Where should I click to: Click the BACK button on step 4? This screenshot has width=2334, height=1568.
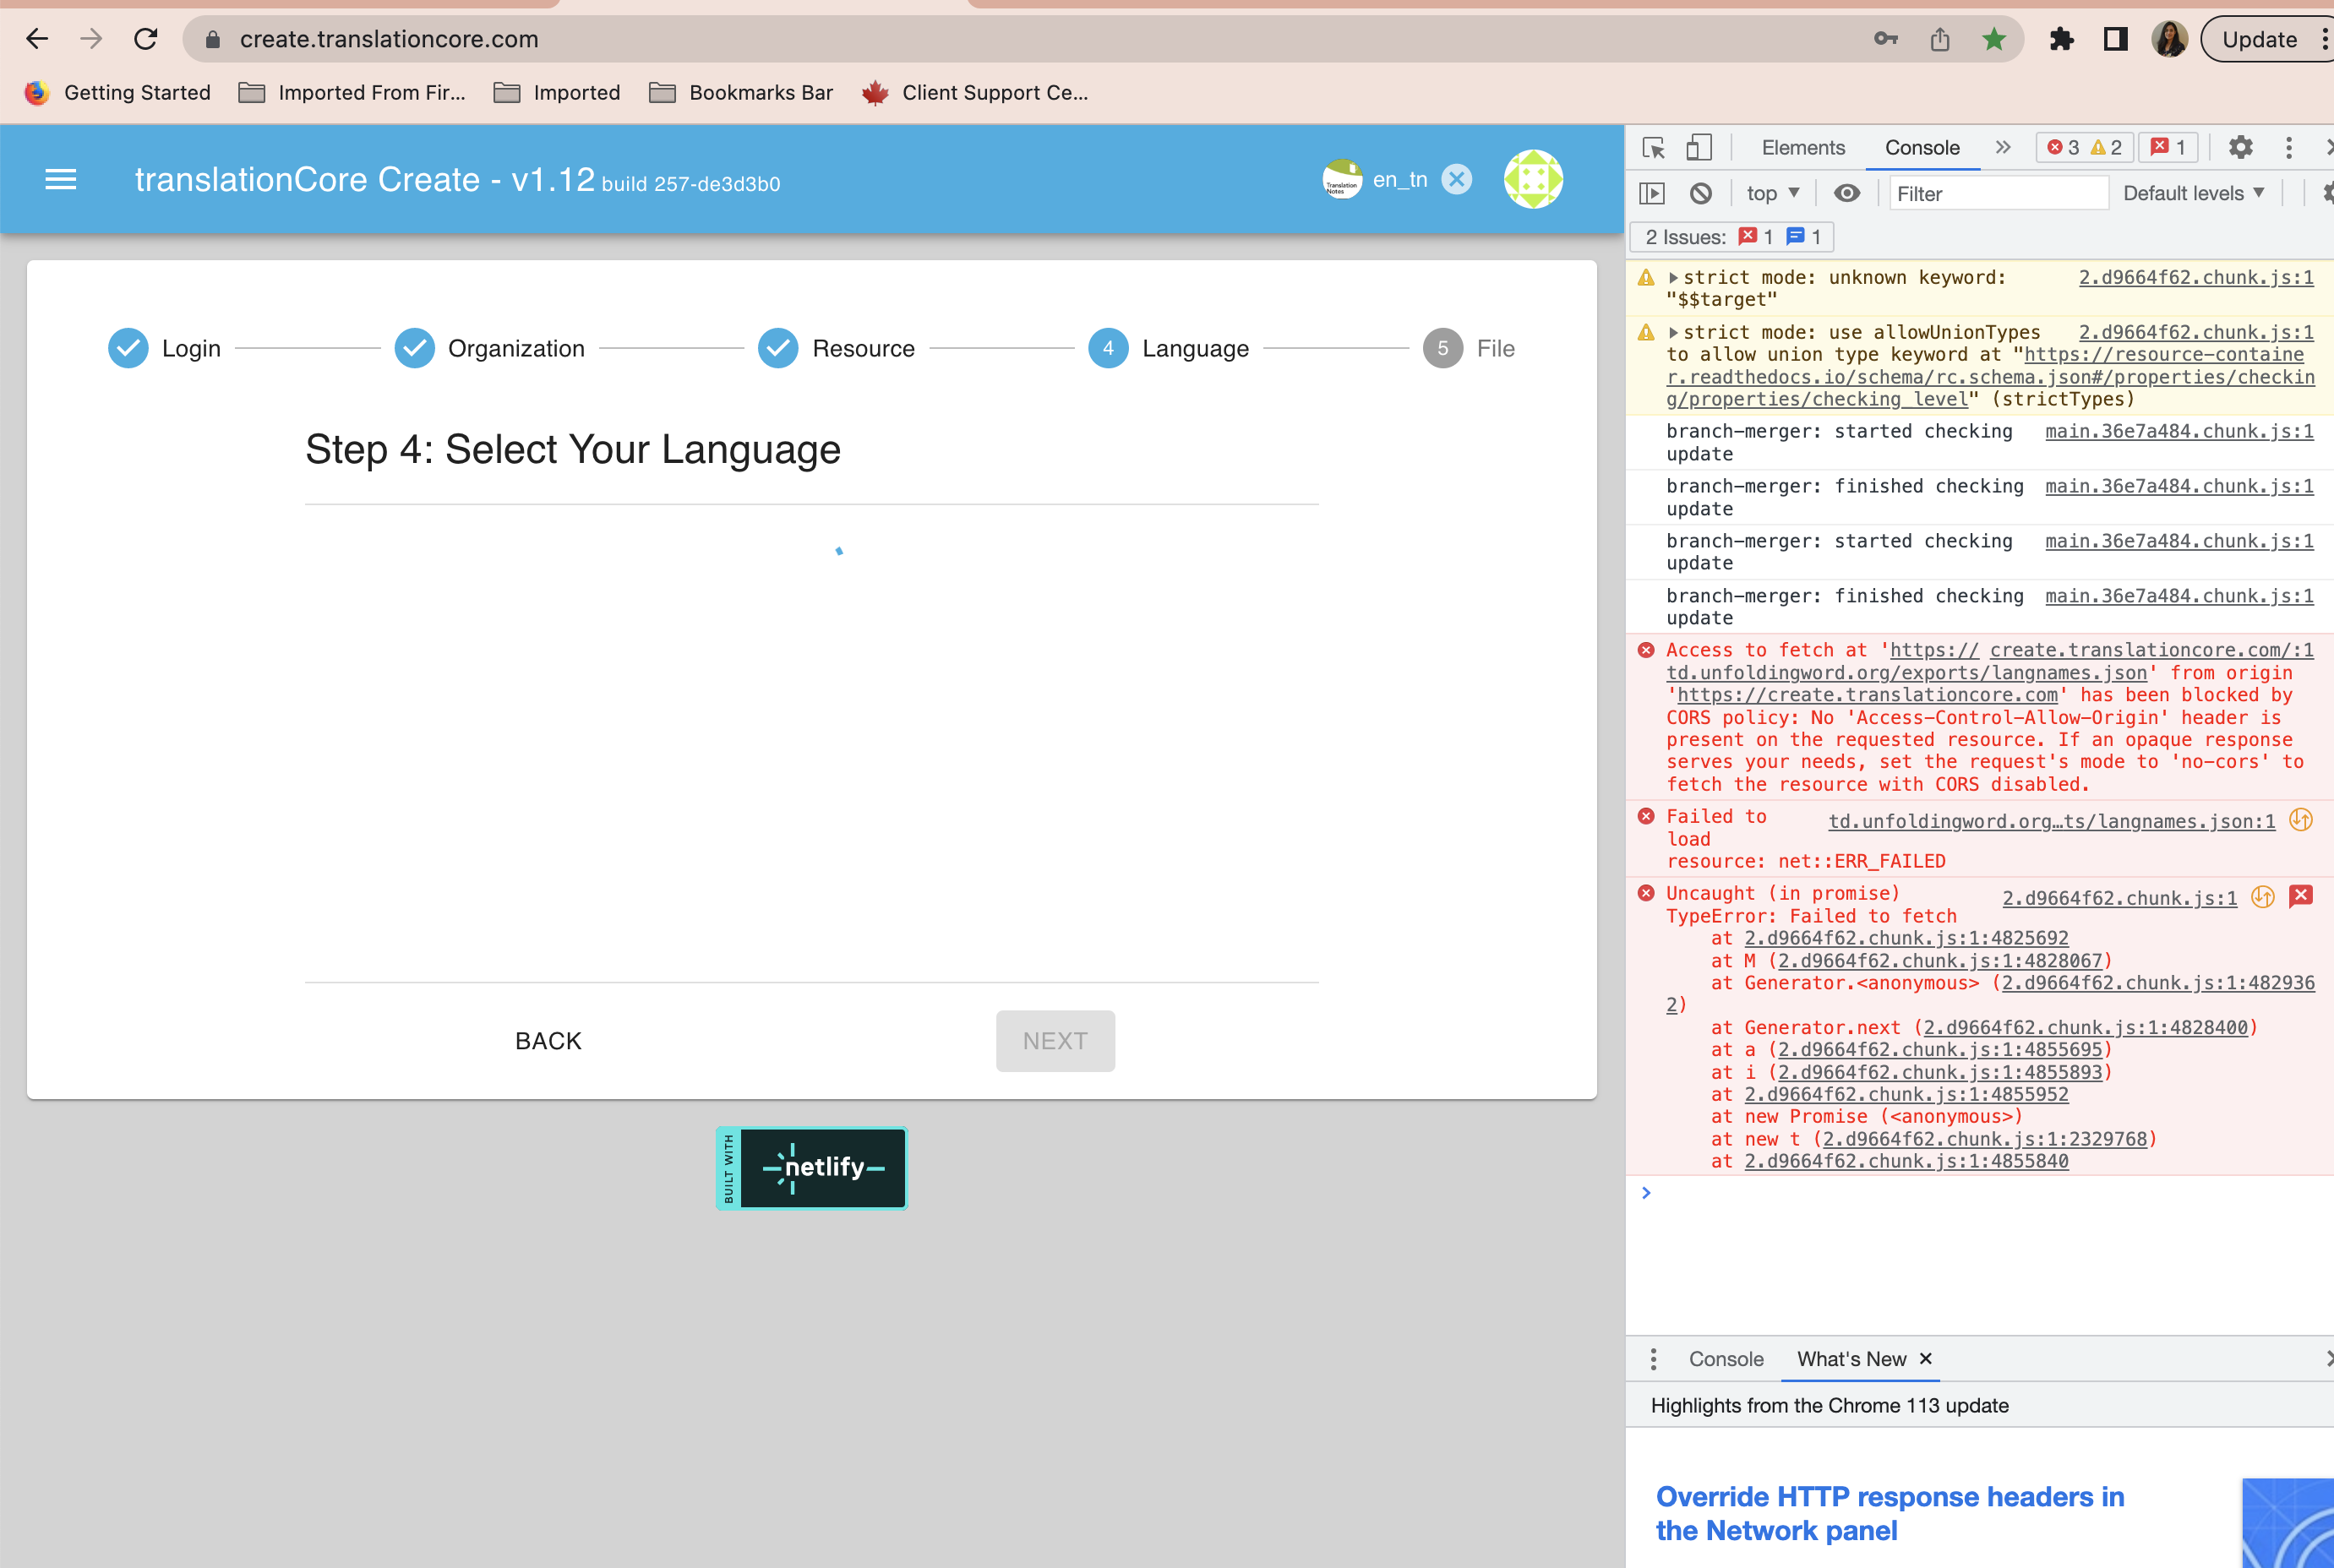click(x=548, y=1039)
